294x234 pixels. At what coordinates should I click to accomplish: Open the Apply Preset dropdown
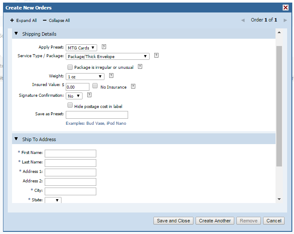(x=81, y=48)
